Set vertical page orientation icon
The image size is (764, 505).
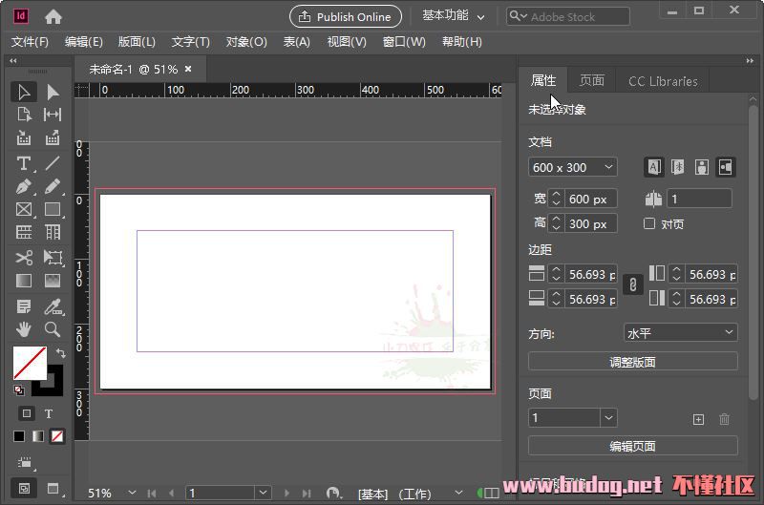[x=702, y=167]
